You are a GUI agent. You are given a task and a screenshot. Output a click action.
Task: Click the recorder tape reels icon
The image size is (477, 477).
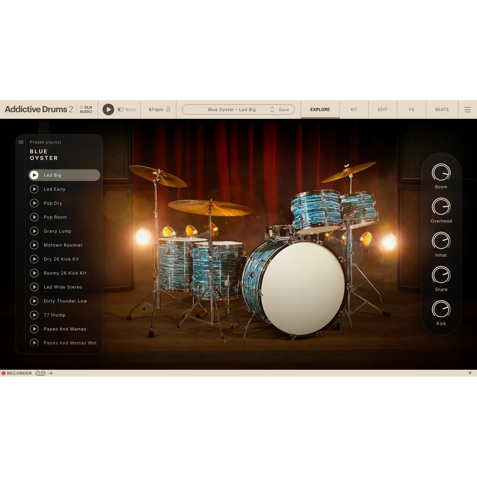pos(40,373)
